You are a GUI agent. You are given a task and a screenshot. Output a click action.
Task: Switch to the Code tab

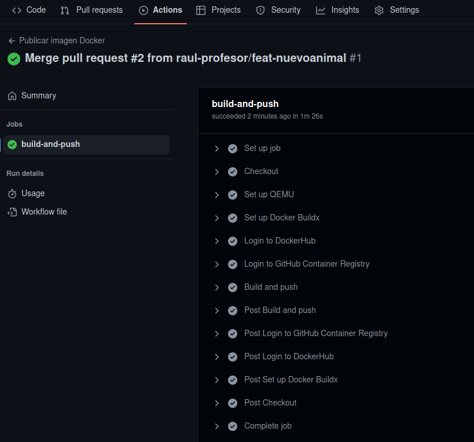pyautogui.click(x=29, y=10)
